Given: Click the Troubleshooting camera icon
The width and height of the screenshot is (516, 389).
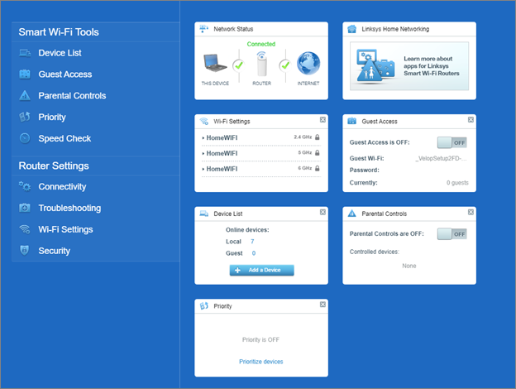Looking at the screenshot, I should 25,209.
